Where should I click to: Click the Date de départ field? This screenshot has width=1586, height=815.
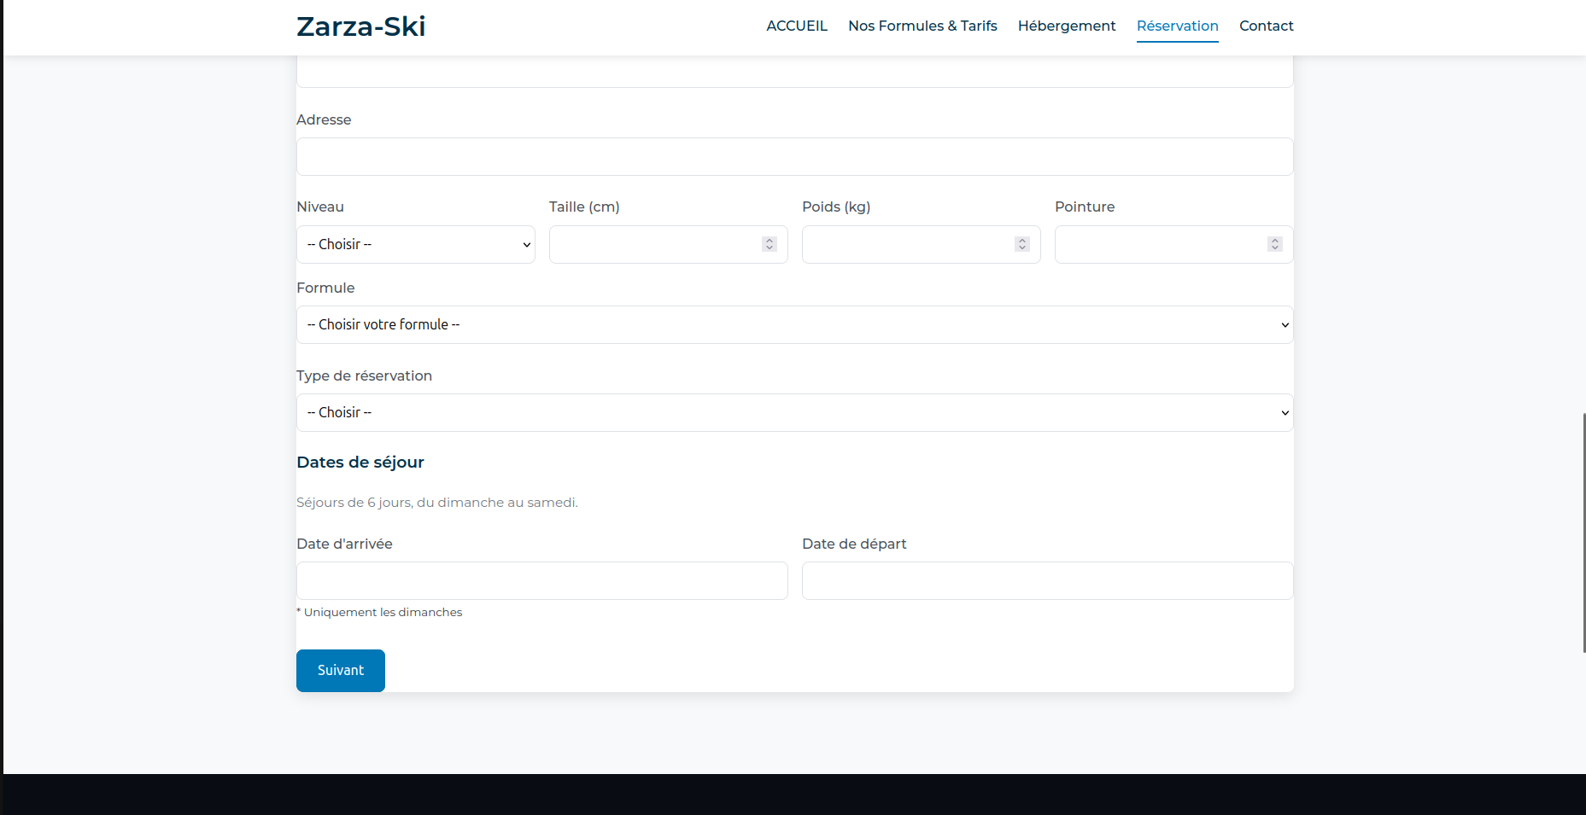click(x=1047, y=581)
